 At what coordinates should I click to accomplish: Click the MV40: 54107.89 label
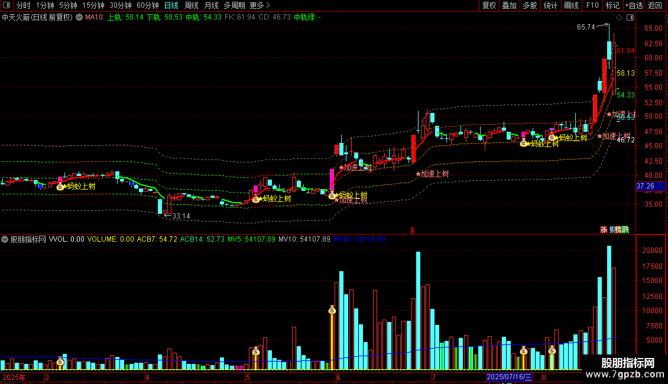(359, 239)
